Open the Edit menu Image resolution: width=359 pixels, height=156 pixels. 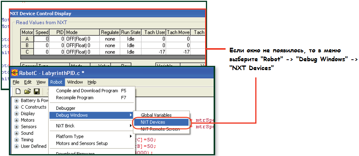tap(28, 82)
